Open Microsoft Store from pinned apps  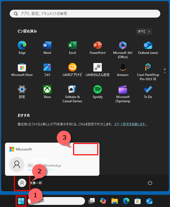(22, 70)
